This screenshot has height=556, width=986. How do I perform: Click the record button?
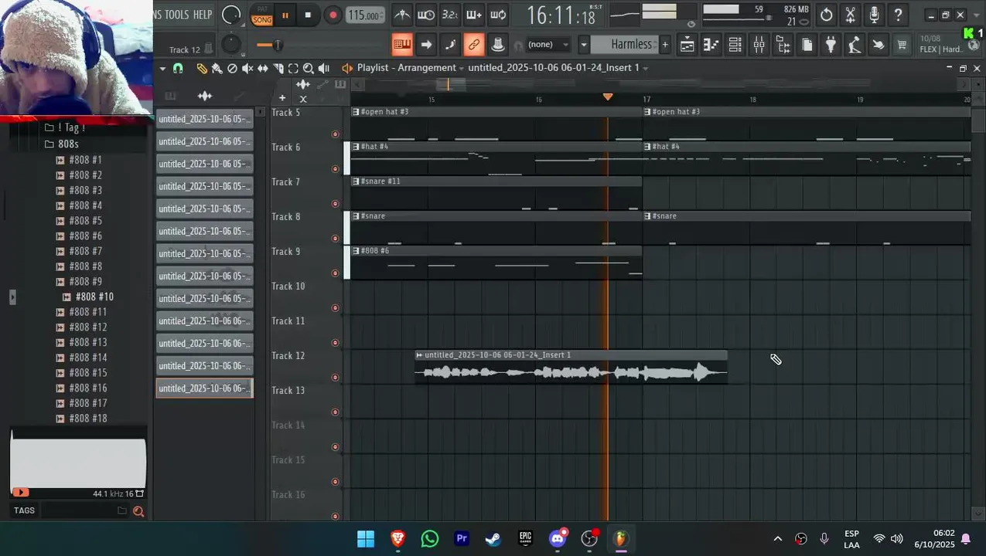pos(333,15)
